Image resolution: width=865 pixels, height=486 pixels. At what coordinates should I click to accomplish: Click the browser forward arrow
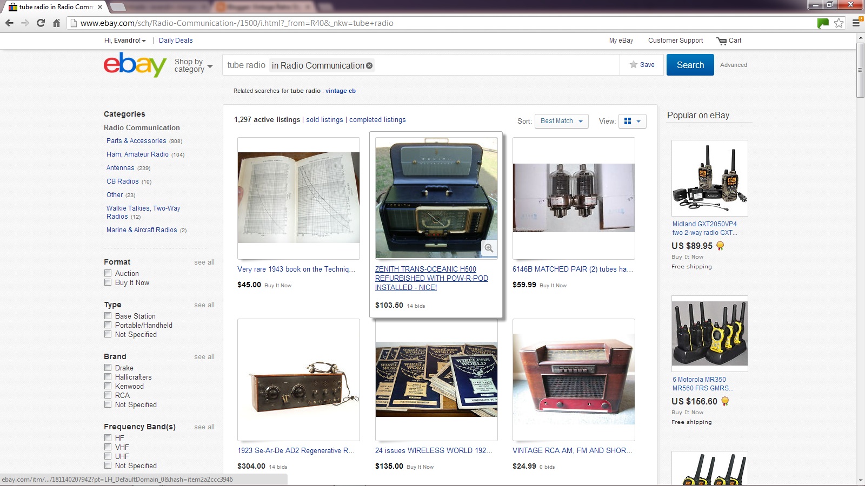(25, 23)
